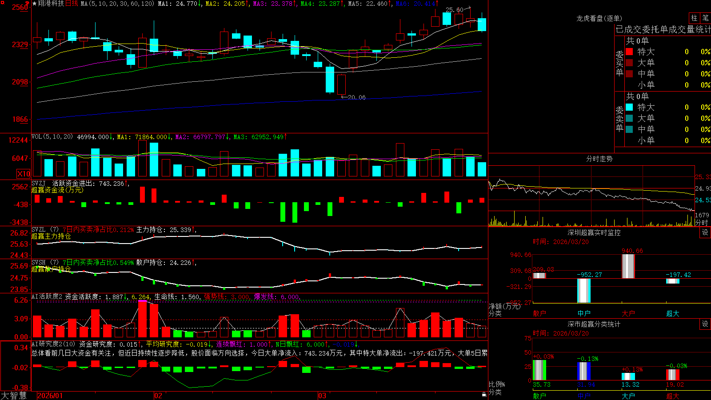
Task: Click 超赢资金流(万元) label
Action: click(57, 190)
